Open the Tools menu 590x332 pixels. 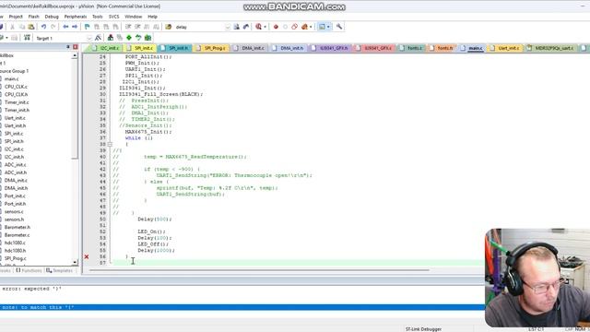tap(97, 17)
